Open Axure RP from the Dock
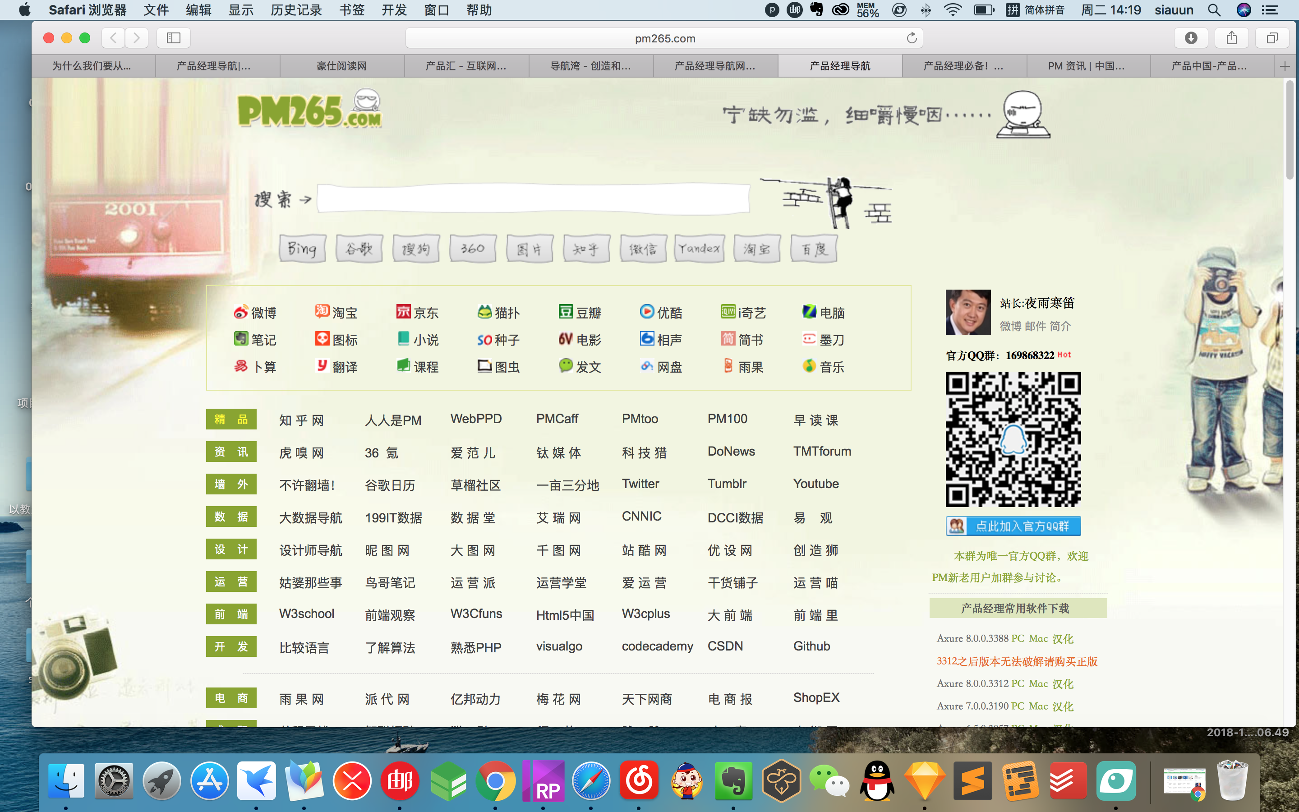This screenshot has width=1299, height=812. [543, 781]
